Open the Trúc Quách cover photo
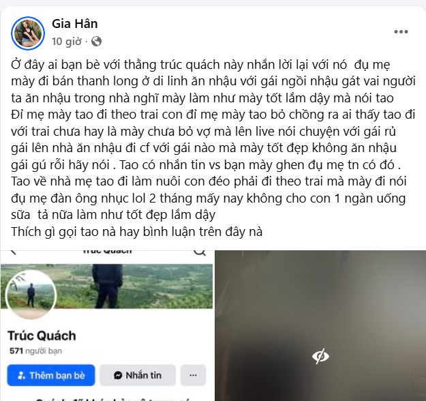426x401 pixels. 106,286
